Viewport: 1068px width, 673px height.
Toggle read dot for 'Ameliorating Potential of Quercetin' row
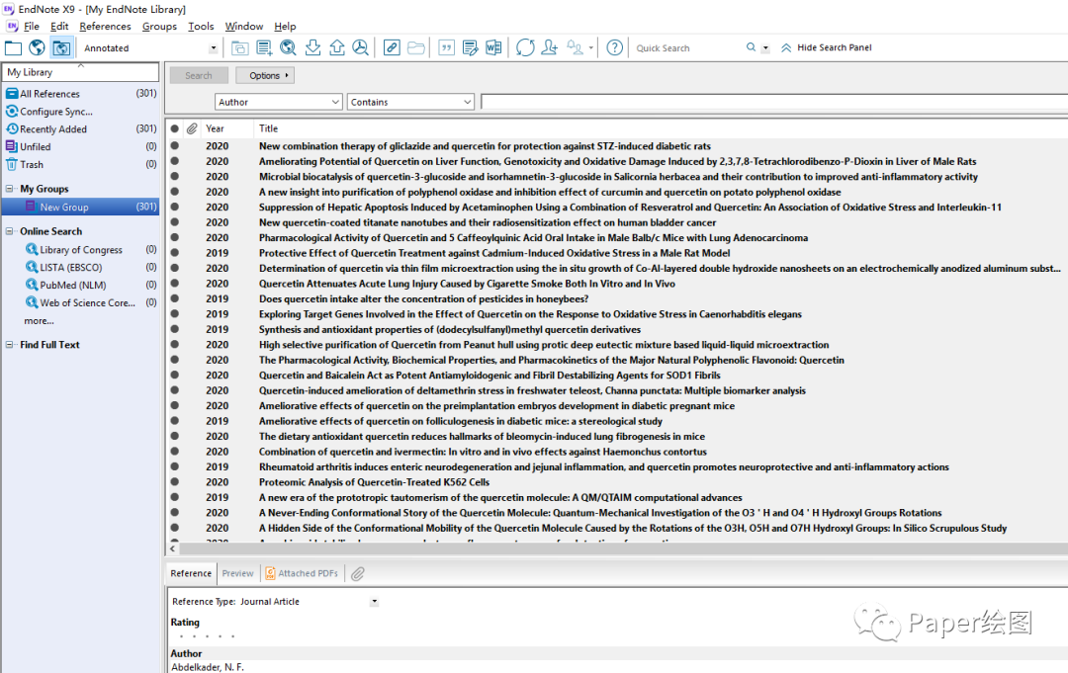coord(175,161)
